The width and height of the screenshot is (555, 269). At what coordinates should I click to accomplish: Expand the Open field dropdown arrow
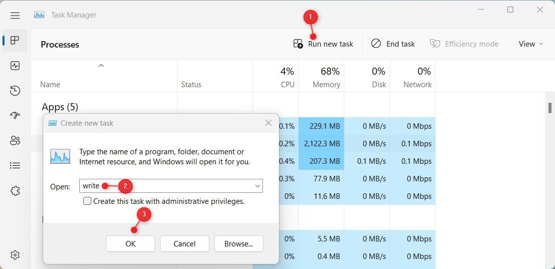(x=258, y=186)
